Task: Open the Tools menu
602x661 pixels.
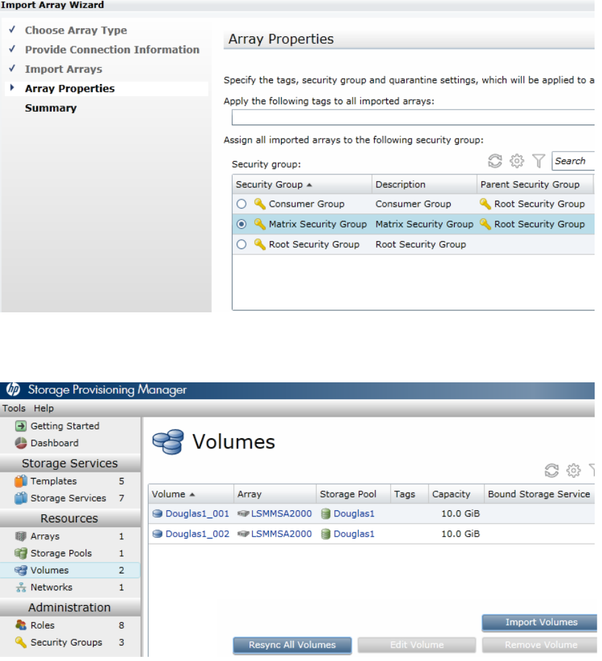Action: (14, 408)
